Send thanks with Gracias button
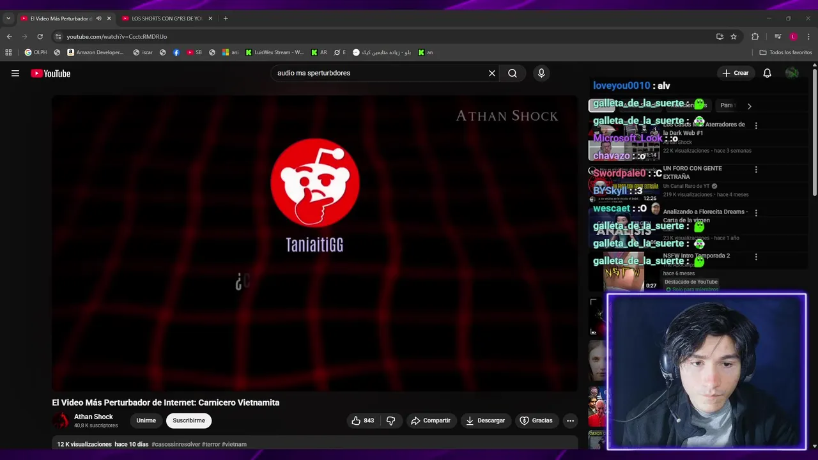The image size is (818, 460). (x=536, y=420)
